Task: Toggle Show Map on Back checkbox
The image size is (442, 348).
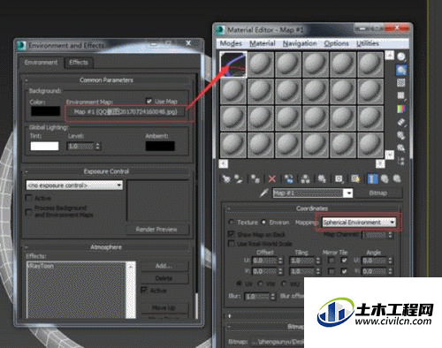Action: pos(232,234)
